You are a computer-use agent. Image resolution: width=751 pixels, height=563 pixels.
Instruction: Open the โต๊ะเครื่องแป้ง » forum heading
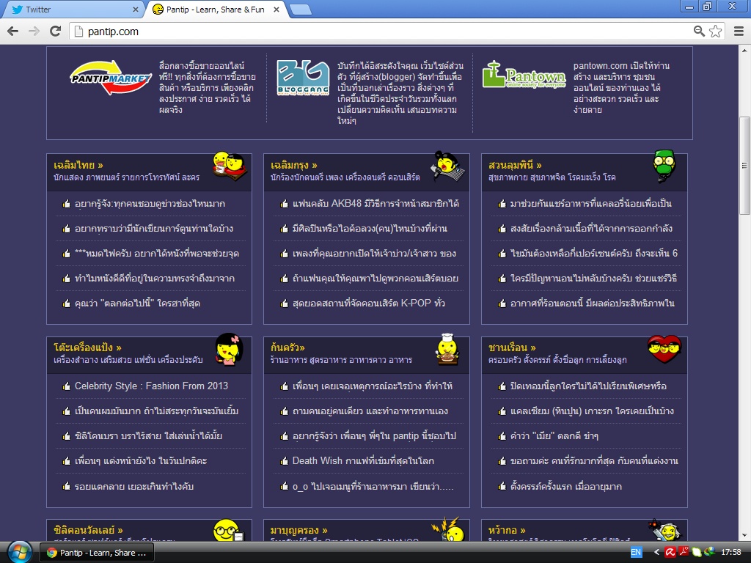(x=88, y=347)
